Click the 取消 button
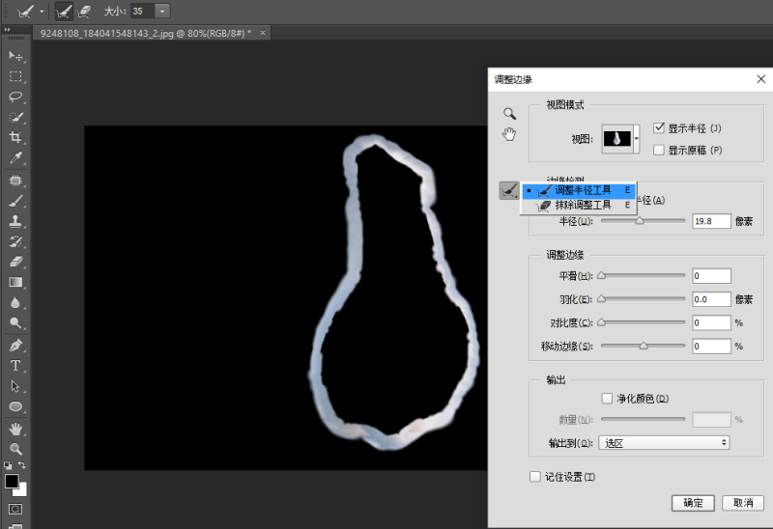Screen dimensions: 773x529 point(743,503)
